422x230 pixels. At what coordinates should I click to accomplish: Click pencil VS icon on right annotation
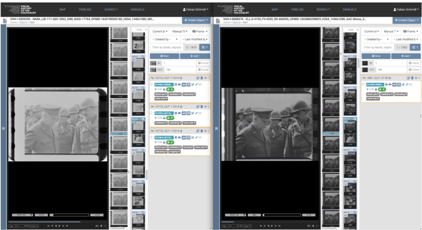[x=409, y=84]
